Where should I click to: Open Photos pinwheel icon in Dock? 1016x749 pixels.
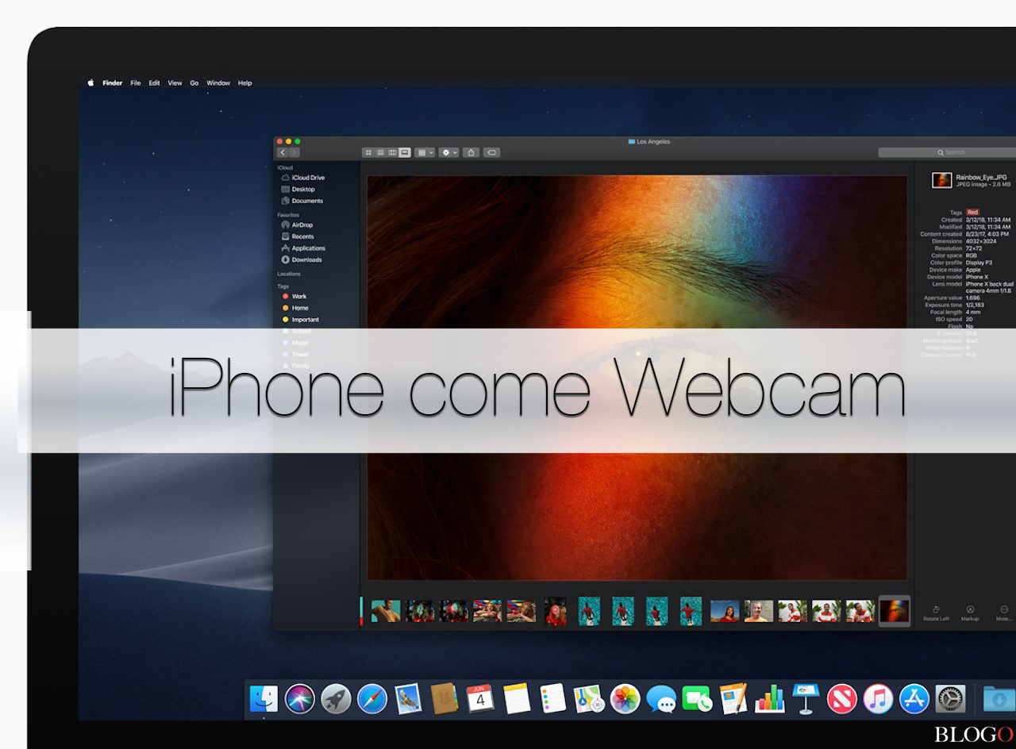[625, 699]
